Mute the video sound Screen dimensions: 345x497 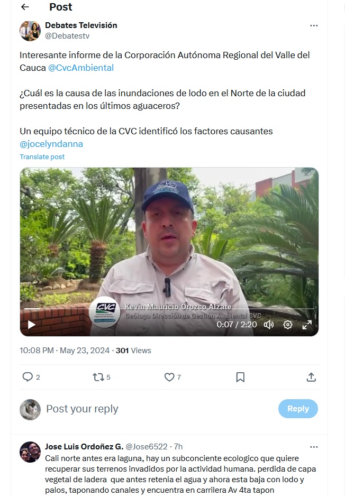click(x=269, y=325)
